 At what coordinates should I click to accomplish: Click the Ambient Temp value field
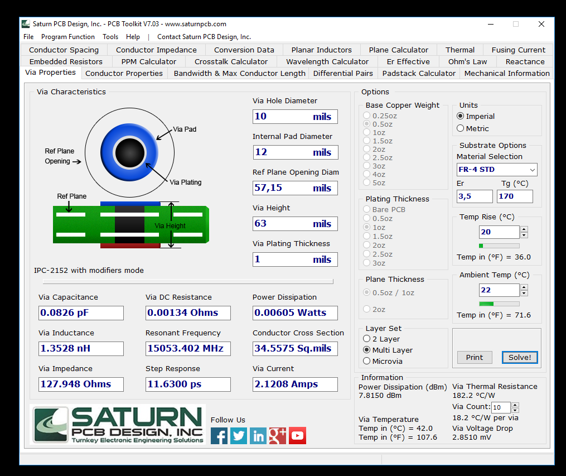(499, 290)
